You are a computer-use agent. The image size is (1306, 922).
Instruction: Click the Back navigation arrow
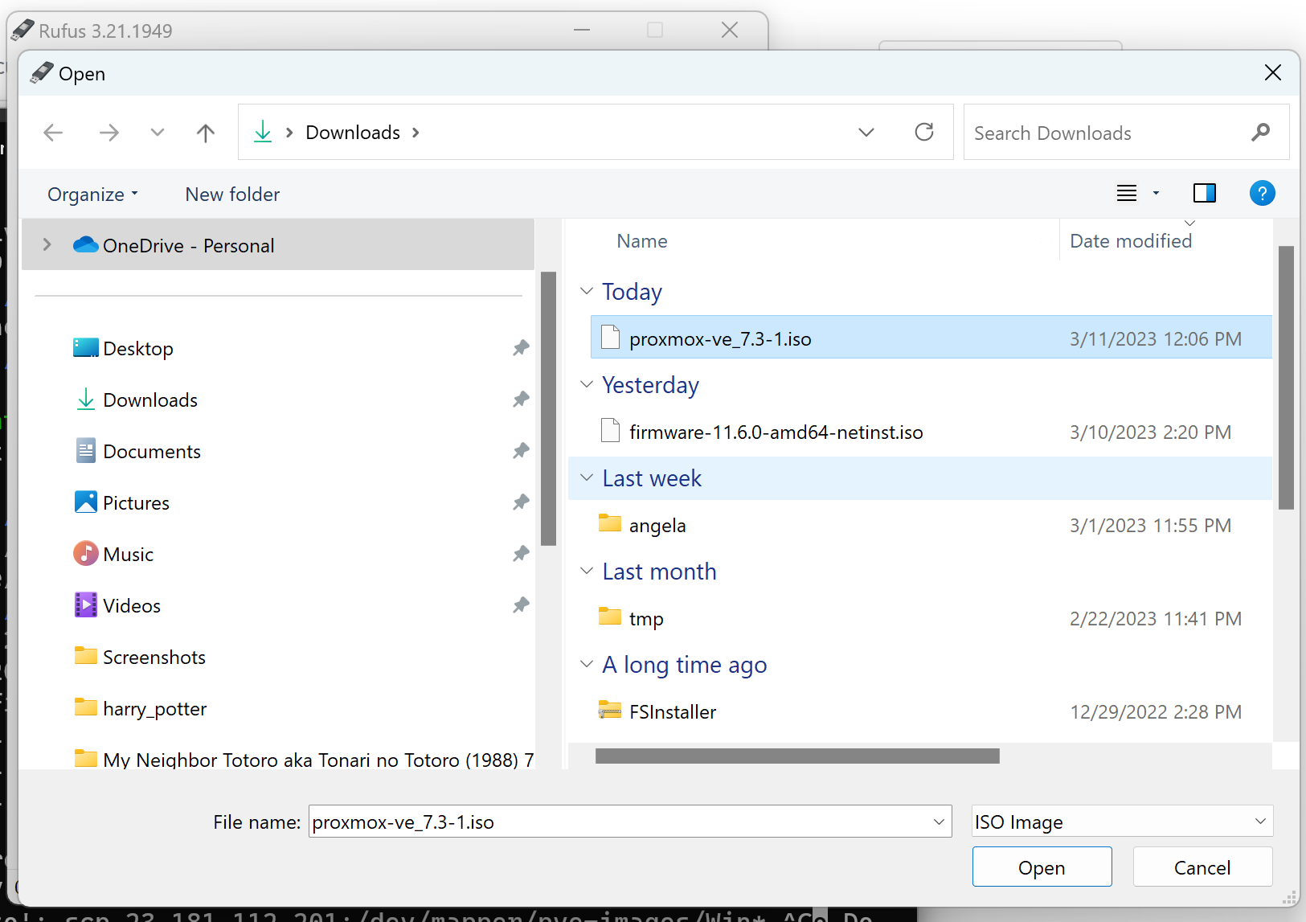click(53, 133)
